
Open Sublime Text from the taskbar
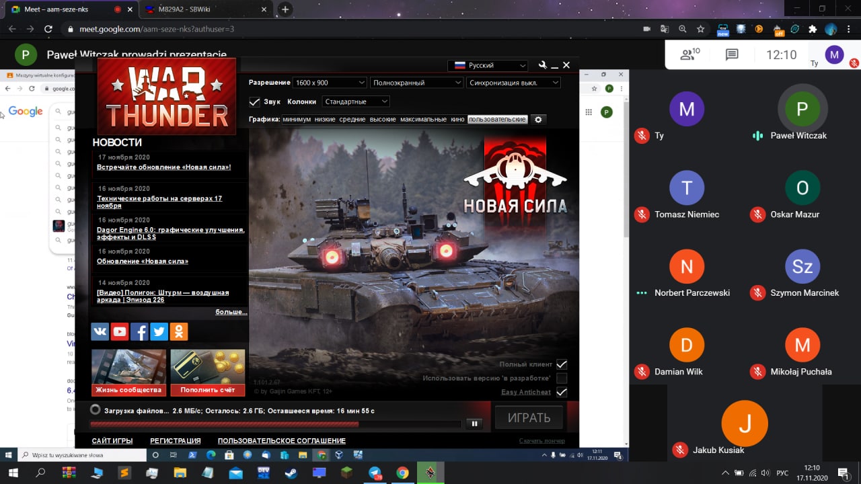pyautogui.click(x=124, y=473)
